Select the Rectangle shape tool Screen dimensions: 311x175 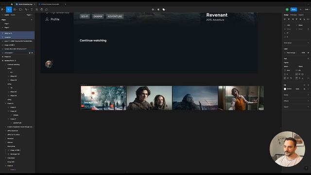coord(20,9)
